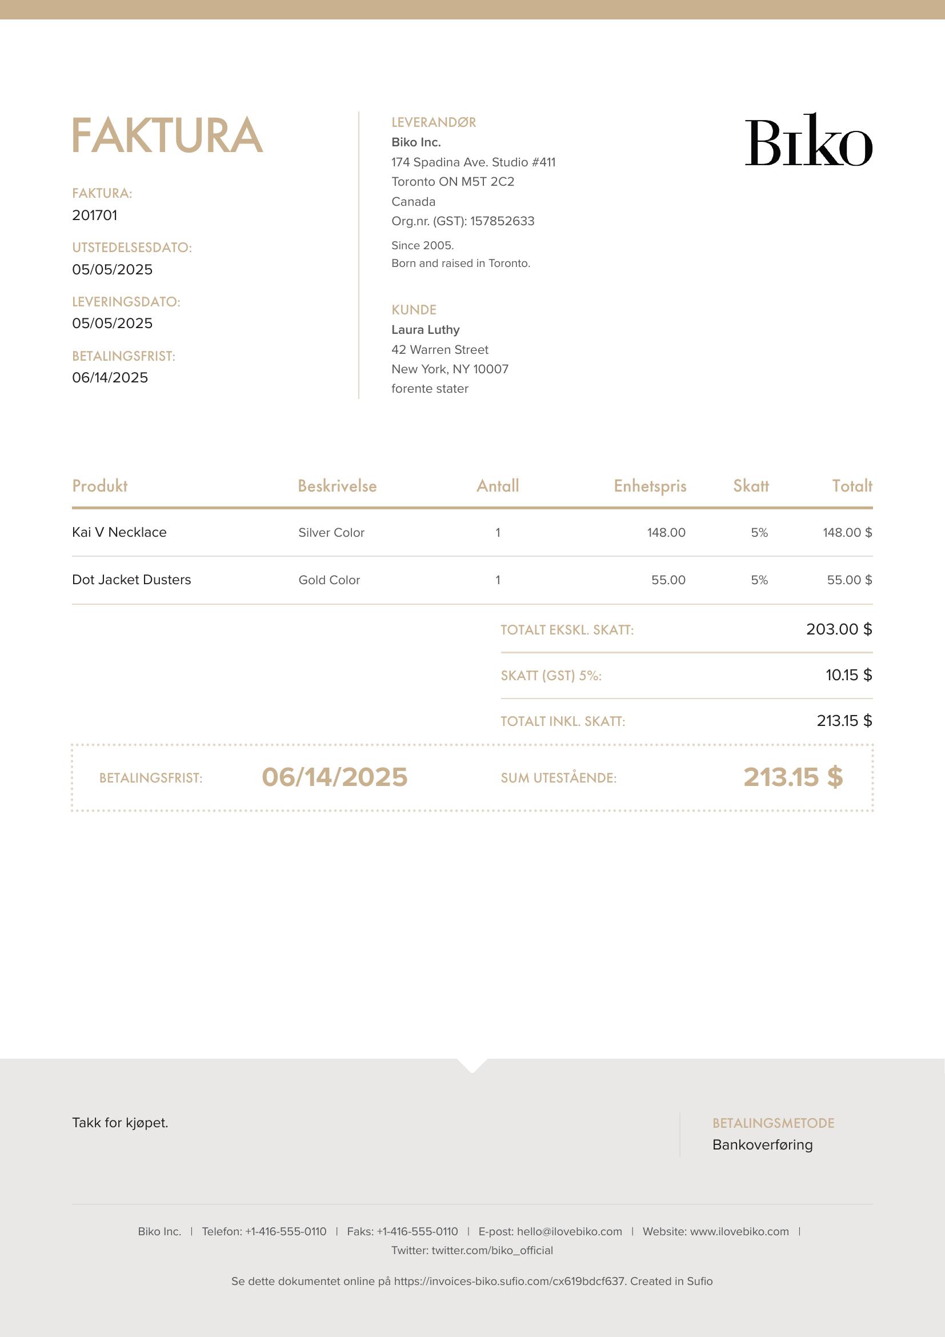Click the Antall column header
The image size is (945, 1337).
[x=498, y=486]
